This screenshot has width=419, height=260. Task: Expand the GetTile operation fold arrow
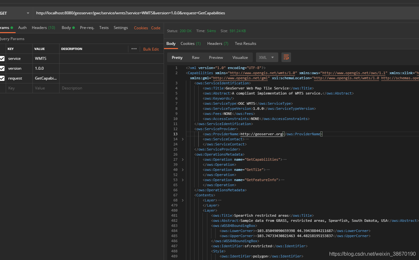click(x=182, y=170)
